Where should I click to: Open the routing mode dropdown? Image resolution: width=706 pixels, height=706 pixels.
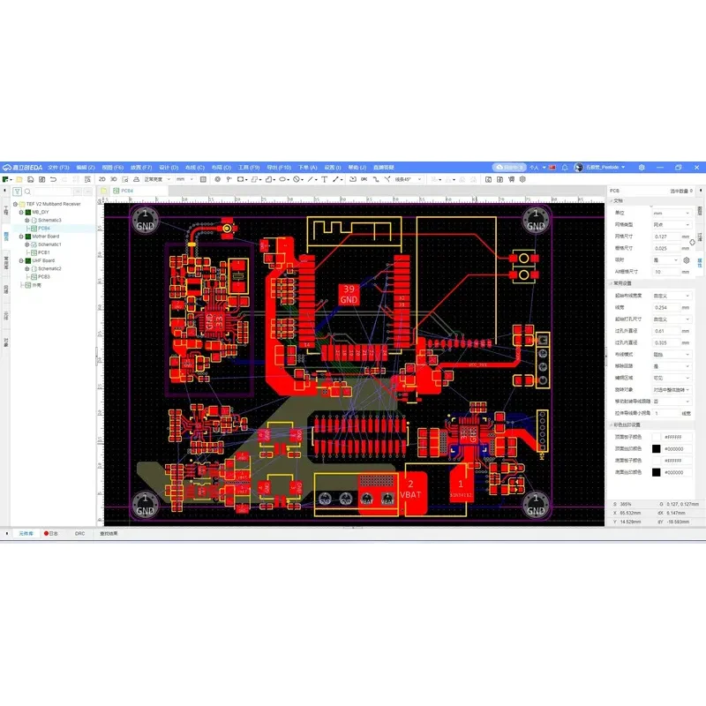[672, 355]
